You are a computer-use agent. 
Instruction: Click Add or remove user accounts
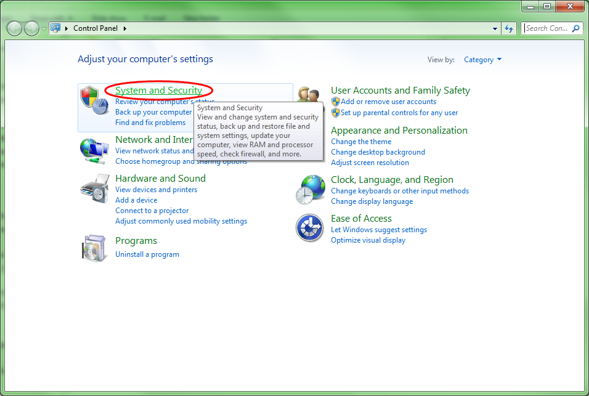pyautogui.click(x=388, y=102)
